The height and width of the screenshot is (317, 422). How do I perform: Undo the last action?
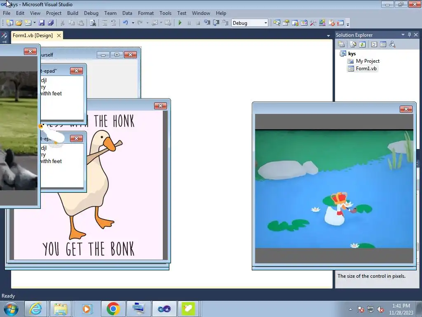[x=125, y=23]
